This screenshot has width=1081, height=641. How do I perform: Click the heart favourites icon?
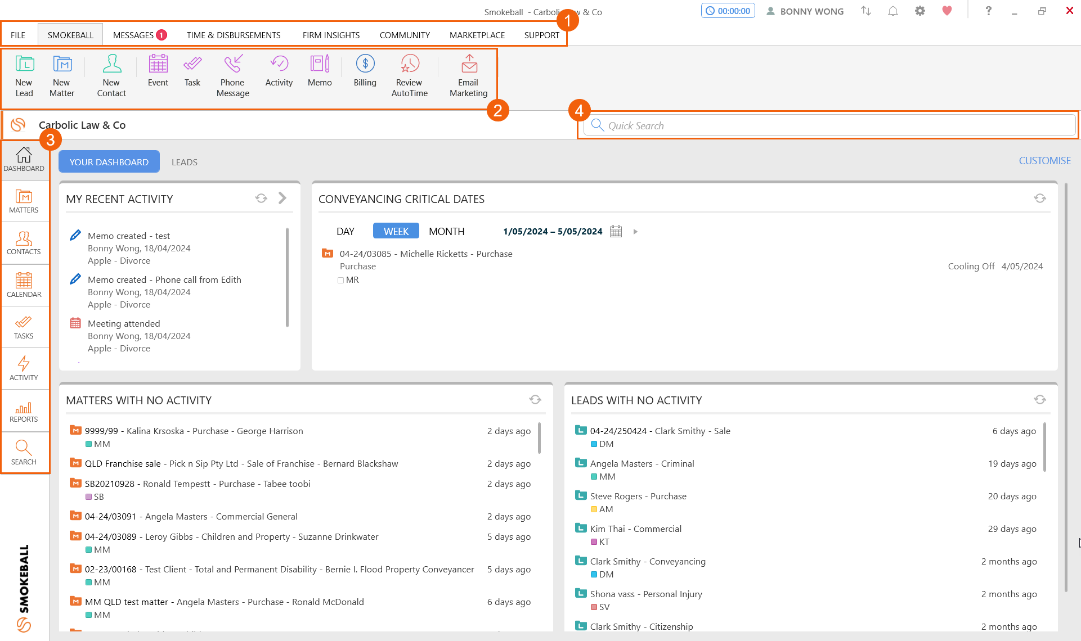tap(947, 11)
